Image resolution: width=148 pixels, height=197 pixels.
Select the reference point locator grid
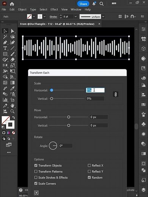[36, 192]
